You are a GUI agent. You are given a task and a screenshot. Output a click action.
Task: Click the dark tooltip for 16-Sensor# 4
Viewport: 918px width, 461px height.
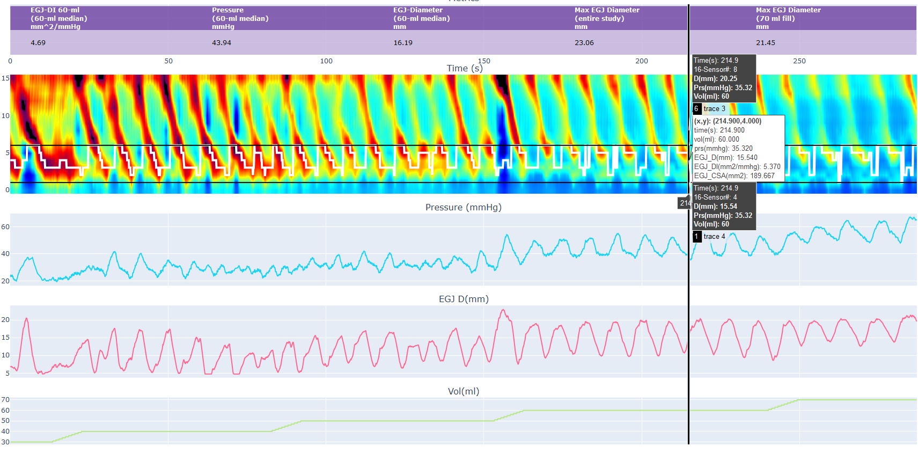click(x=723, y=206)
